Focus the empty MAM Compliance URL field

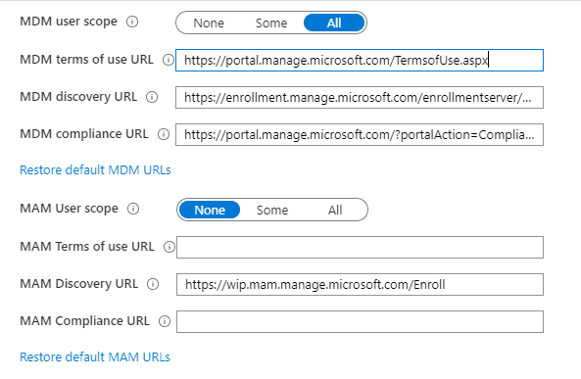point(360,321)
